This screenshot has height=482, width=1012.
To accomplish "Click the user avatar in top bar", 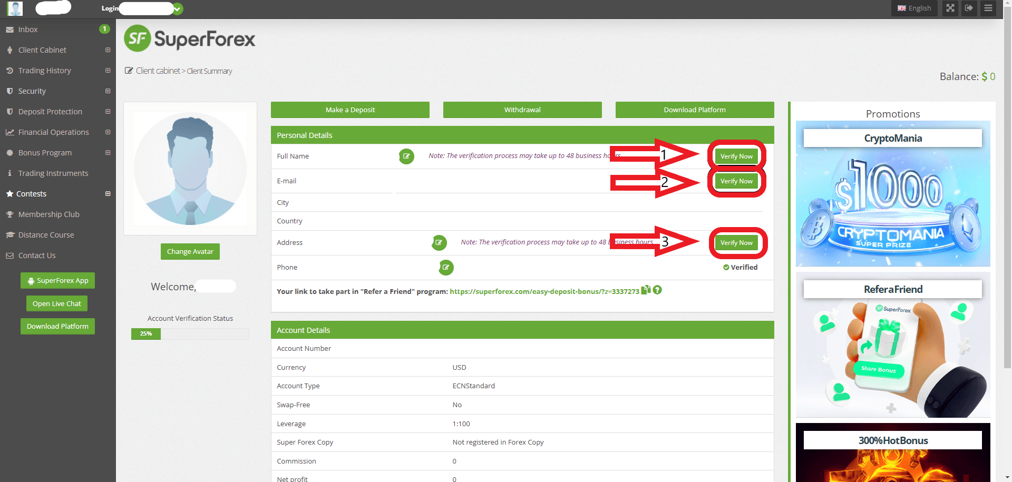I will (x=15, y=8).
